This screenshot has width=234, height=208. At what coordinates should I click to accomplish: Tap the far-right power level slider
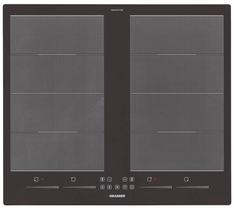coord(192,187)
